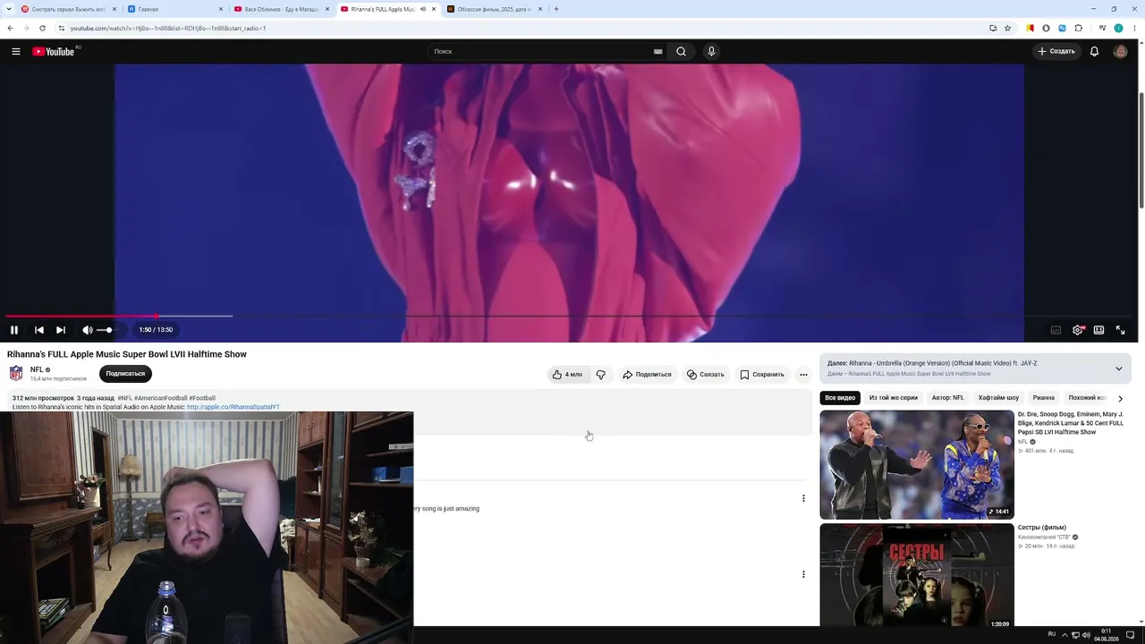Switch to the Вася Обломов tab

tap(282, 9)
